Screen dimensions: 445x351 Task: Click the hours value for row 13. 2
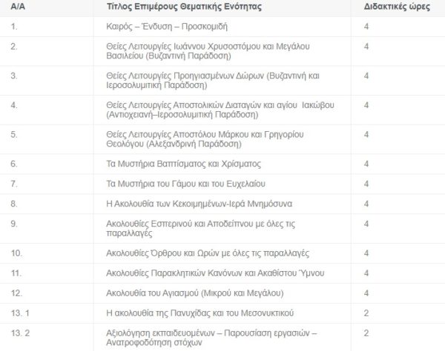[366, 331]
